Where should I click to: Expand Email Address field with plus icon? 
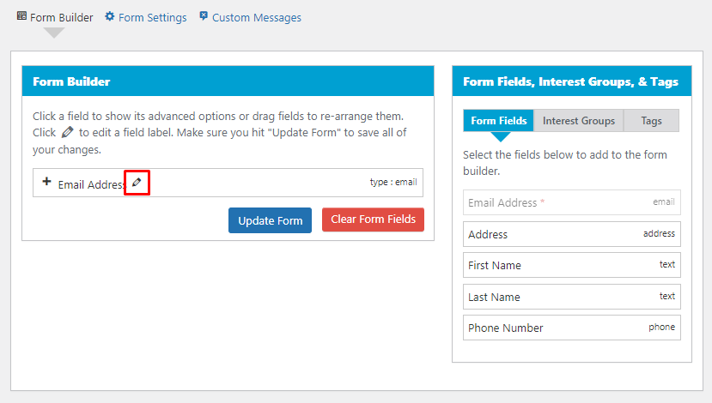coord(46,182)
